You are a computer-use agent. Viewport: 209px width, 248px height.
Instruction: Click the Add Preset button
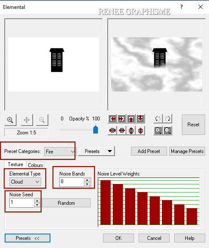click(149, 151)
